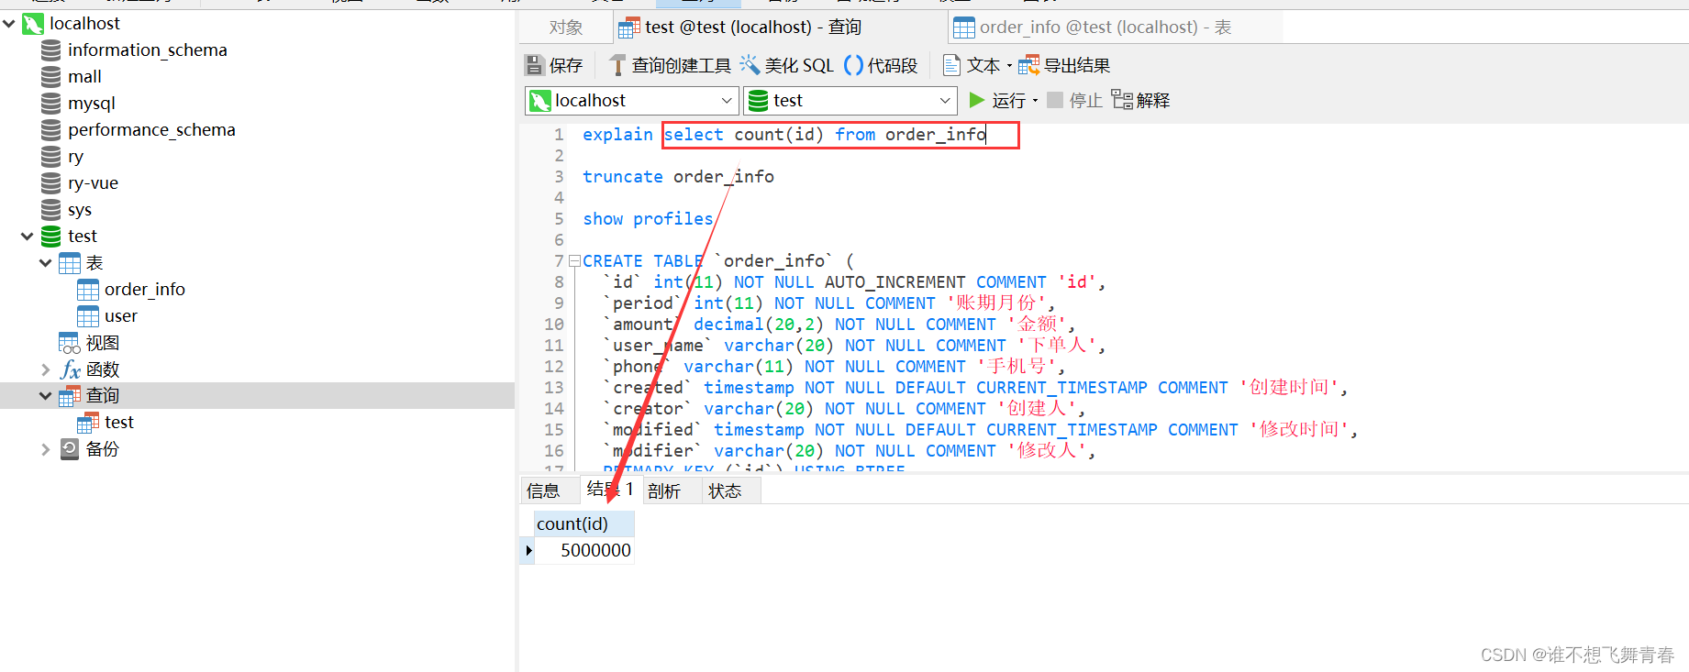Viewport: 1689px width, 672px height.
Task: Open the 运行 run options arrow
Action: (x=1036, y=101)
